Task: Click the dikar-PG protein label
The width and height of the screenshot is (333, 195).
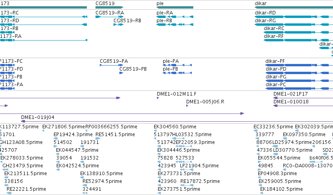Action: click(x=276, y=77)
